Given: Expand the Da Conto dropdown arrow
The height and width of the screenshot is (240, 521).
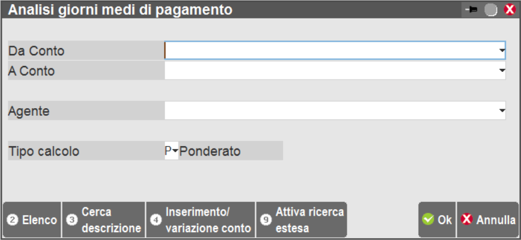Looking at the screenshot, I should (x=502, y=51).
